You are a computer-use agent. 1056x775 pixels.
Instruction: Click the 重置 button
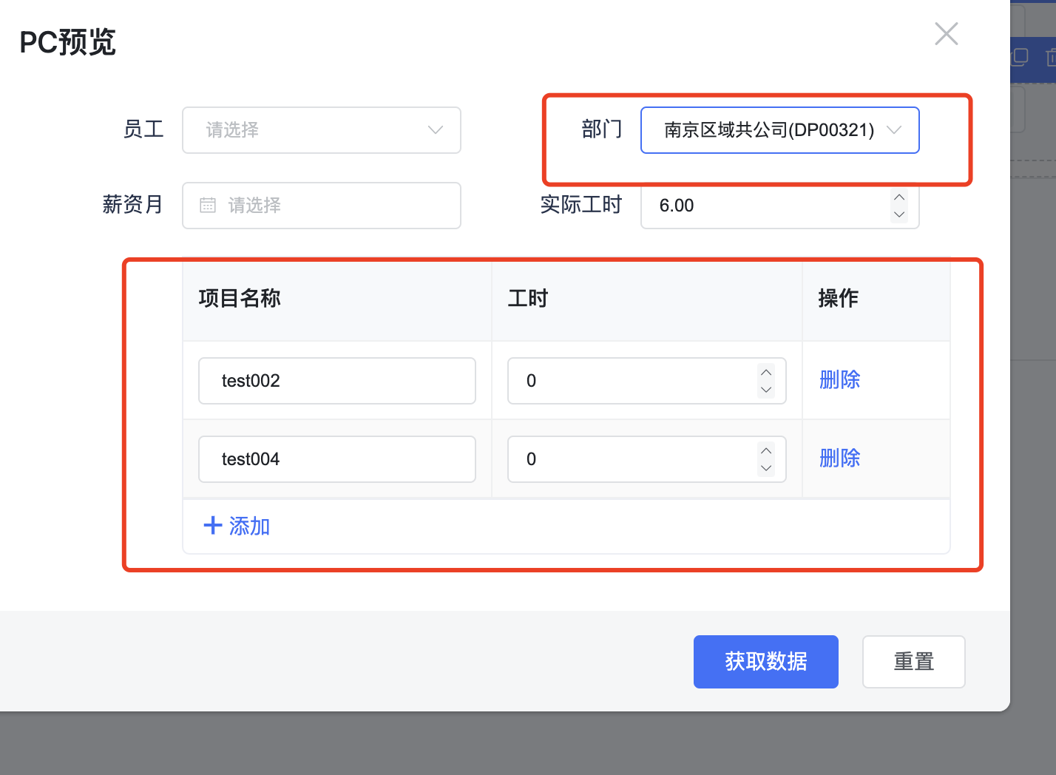(914, 662)
